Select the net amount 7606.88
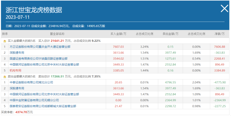Screen dimensions: 231x116 coord(220,47)
